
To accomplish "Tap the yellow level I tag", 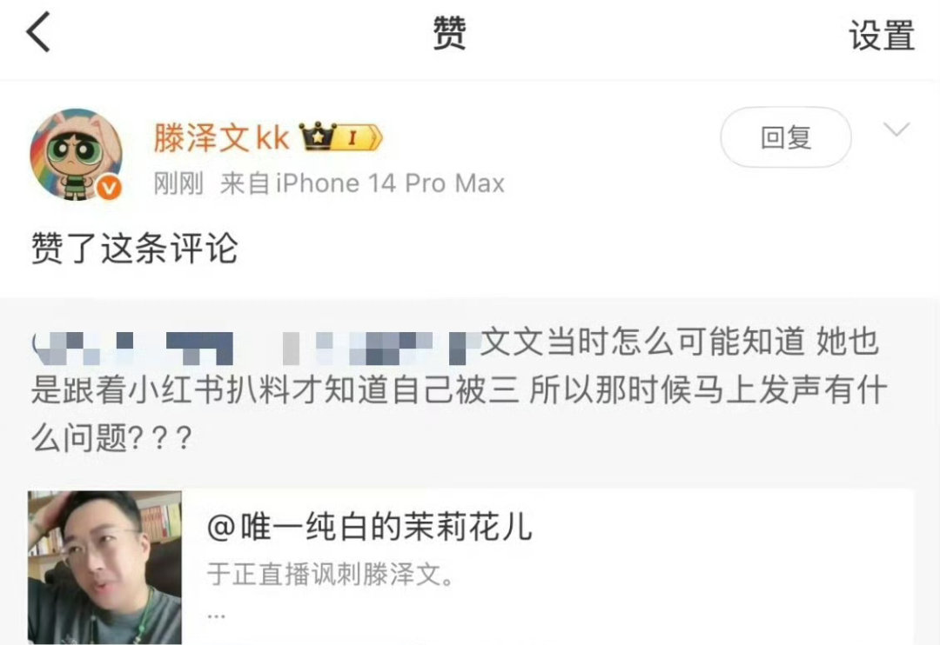I will click(x=359, y=137).
